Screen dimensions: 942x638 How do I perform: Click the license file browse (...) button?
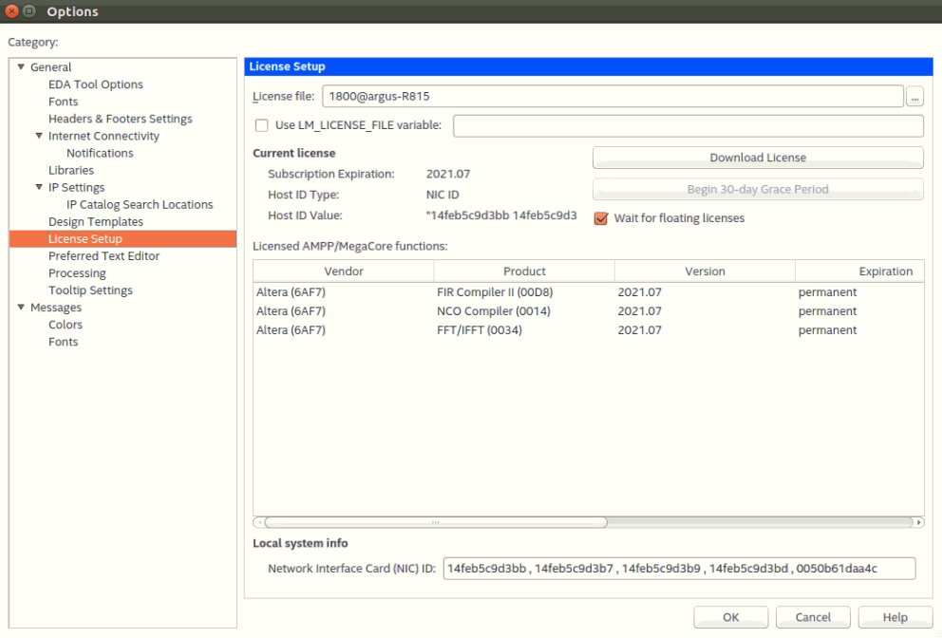click(914, 96)
